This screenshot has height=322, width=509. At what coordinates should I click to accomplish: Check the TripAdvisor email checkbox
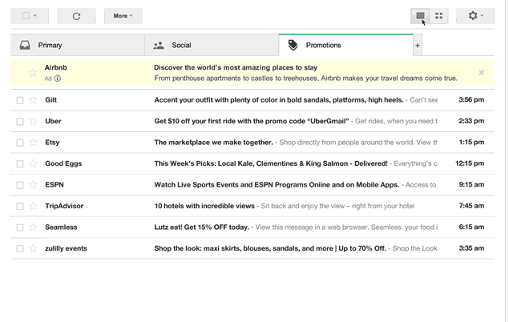[x=20, y=206]
